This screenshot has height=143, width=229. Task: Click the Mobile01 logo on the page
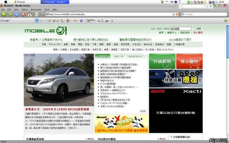click(46, 30)
